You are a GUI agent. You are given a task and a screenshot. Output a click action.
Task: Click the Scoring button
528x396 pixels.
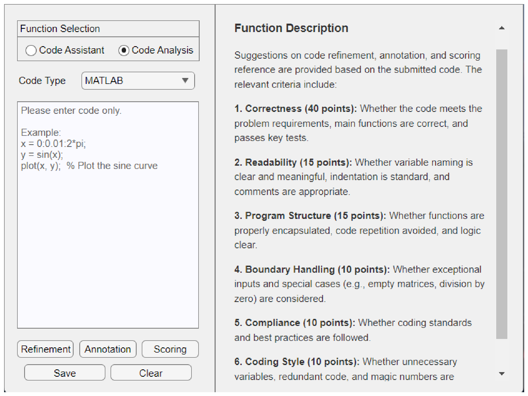click(170, 349)
